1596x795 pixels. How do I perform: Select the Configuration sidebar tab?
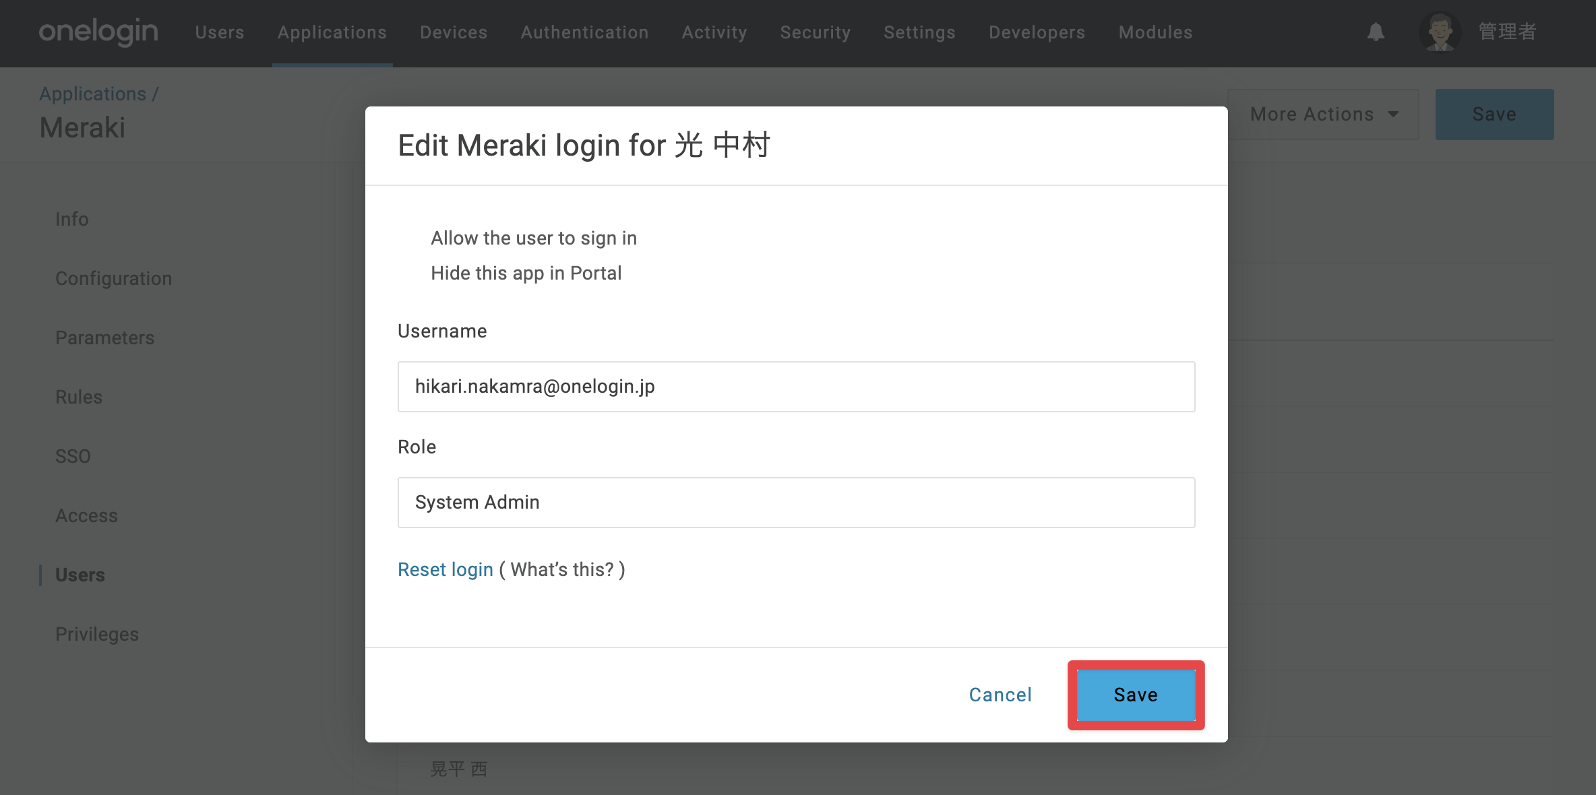click(x=113, y=278)
